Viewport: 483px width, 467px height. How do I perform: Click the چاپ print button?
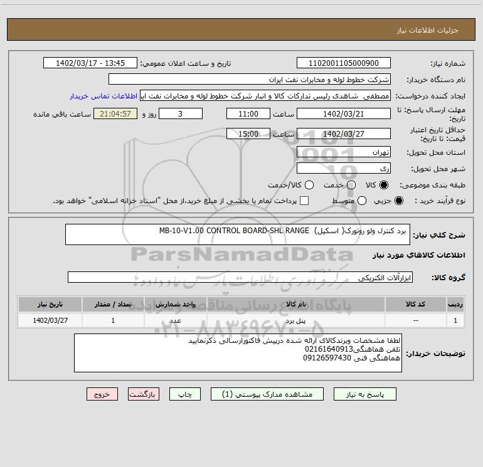click(185, 394)
